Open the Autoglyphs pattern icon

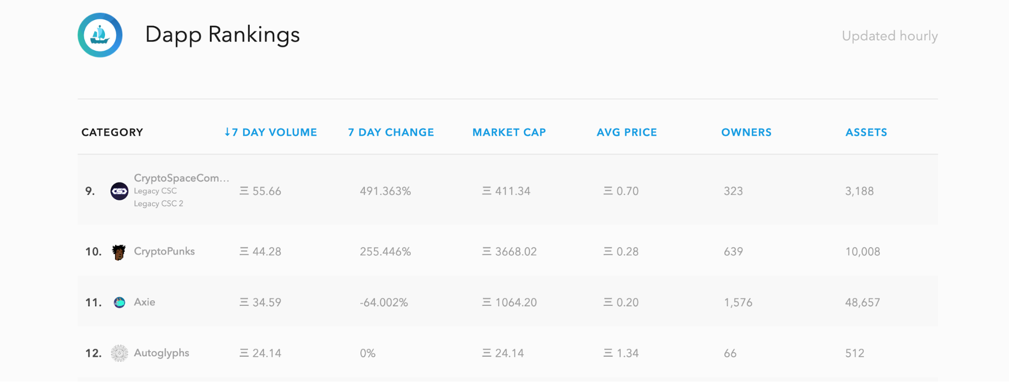120,353
